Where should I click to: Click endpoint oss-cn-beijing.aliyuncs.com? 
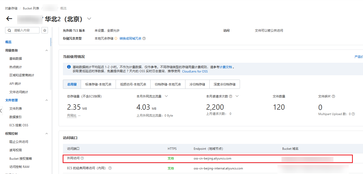(212, 158)
